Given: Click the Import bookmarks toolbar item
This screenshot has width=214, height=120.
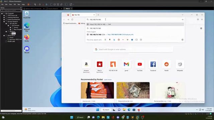Looking at the screenshot, I should tap(70, 23).
